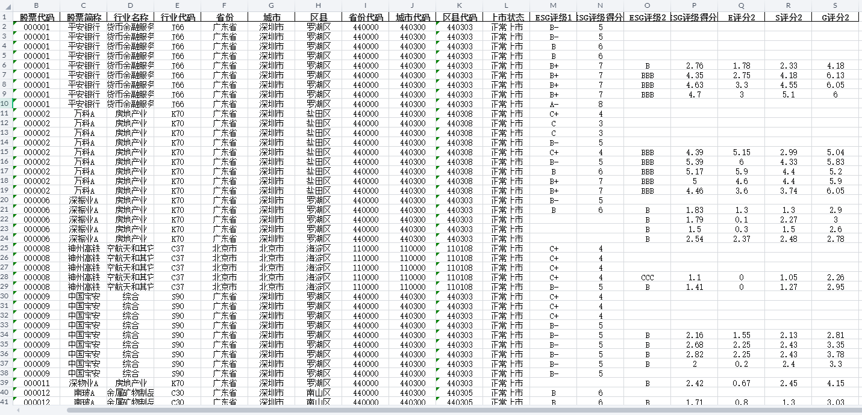This screenshot has height=415, width=862.
Task: Select the cell containing 3.78
Action: click(835, 354)
